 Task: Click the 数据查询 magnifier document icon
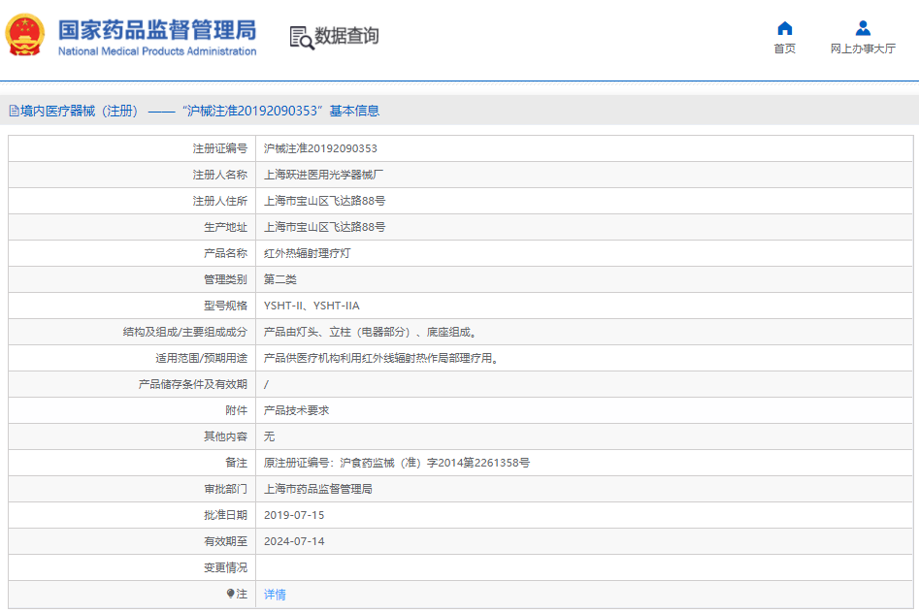pyautogui.click(x=302, y=37)
